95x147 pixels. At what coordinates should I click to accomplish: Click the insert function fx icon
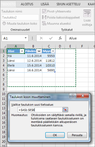click(60, 38)
